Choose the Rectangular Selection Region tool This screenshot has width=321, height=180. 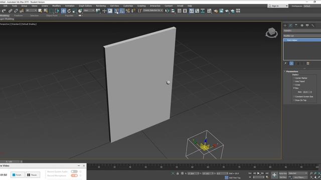coord(51,10)
